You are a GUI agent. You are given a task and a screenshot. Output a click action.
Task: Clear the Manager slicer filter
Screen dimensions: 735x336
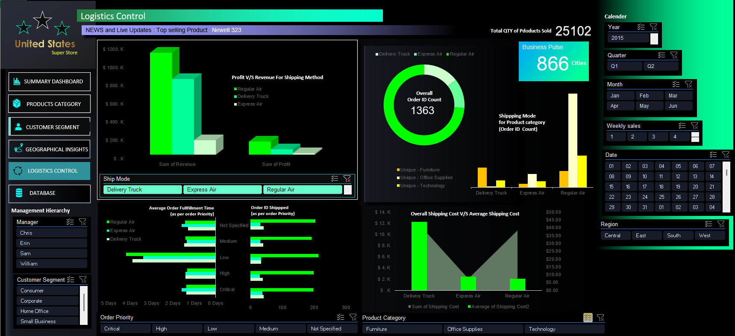(x=82, y=222)
